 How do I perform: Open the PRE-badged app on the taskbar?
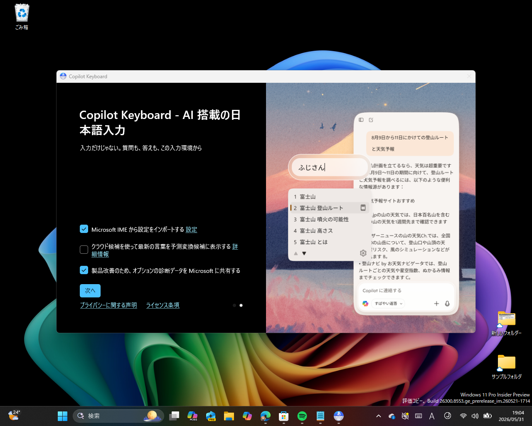pos(211,416)
